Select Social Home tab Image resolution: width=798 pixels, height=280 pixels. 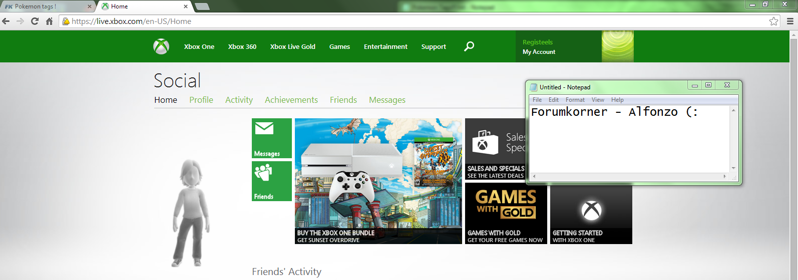click(x=166, y=100)
